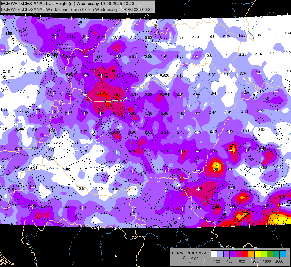Click the map value 4.46
The image size is (291, 267).
click(x=22, y=72)
